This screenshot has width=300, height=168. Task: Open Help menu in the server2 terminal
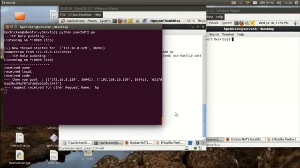click(x=240, y=35)
